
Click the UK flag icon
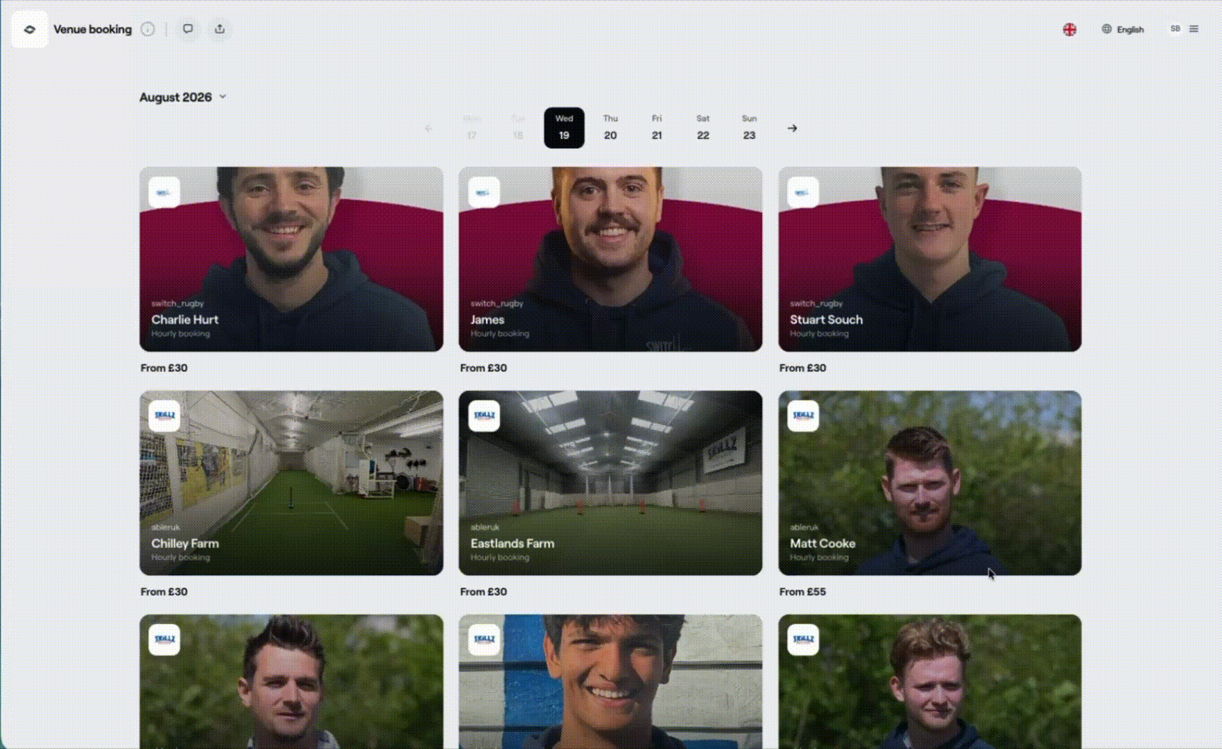pyautogui.click(x=1069, y=29)
